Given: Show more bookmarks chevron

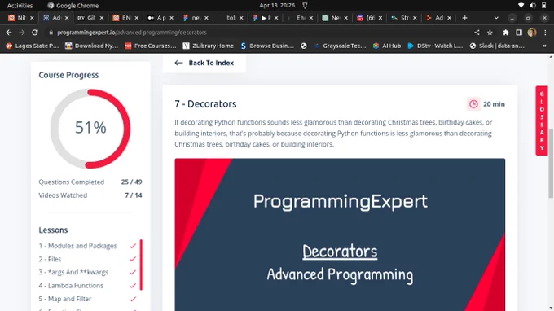Looking at the screenshot, I should [544, 46].
